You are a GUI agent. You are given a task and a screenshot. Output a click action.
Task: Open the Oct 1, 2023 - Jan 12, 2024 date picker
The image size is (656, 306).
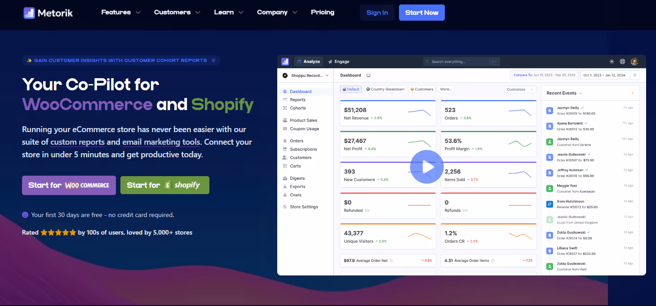click(605, 75)
